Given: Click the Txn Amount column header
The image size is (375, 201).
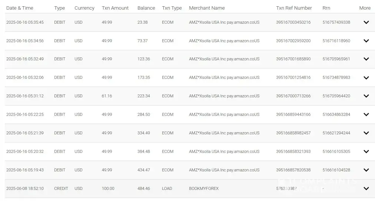Looking at the screenshot, I should [115, 8].
